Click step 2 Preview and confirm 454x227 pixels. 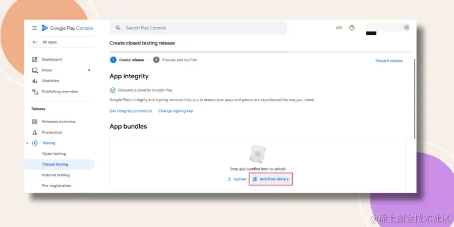tap(175, 60)
